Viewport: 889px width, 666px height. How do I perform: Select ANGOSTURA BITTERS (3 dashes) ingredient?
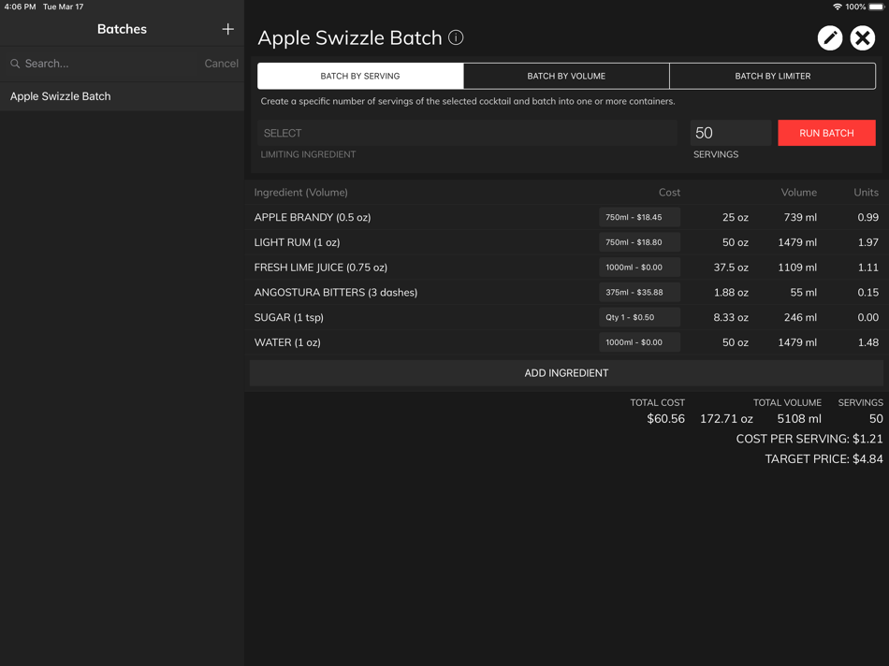pyautogui.click(x=336, y=292)
